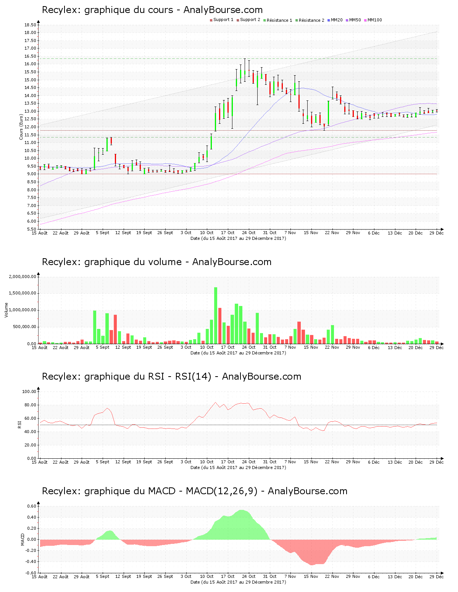Viewport: 458px width, 592px height.
Task: Click the 0.60 value on the MACD axis
Action: (32, 506)
